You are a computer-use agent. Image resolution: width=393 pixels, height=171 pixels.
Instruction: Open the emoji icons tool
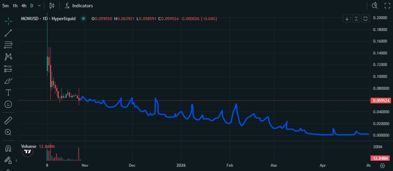click(x=8, y=104)
